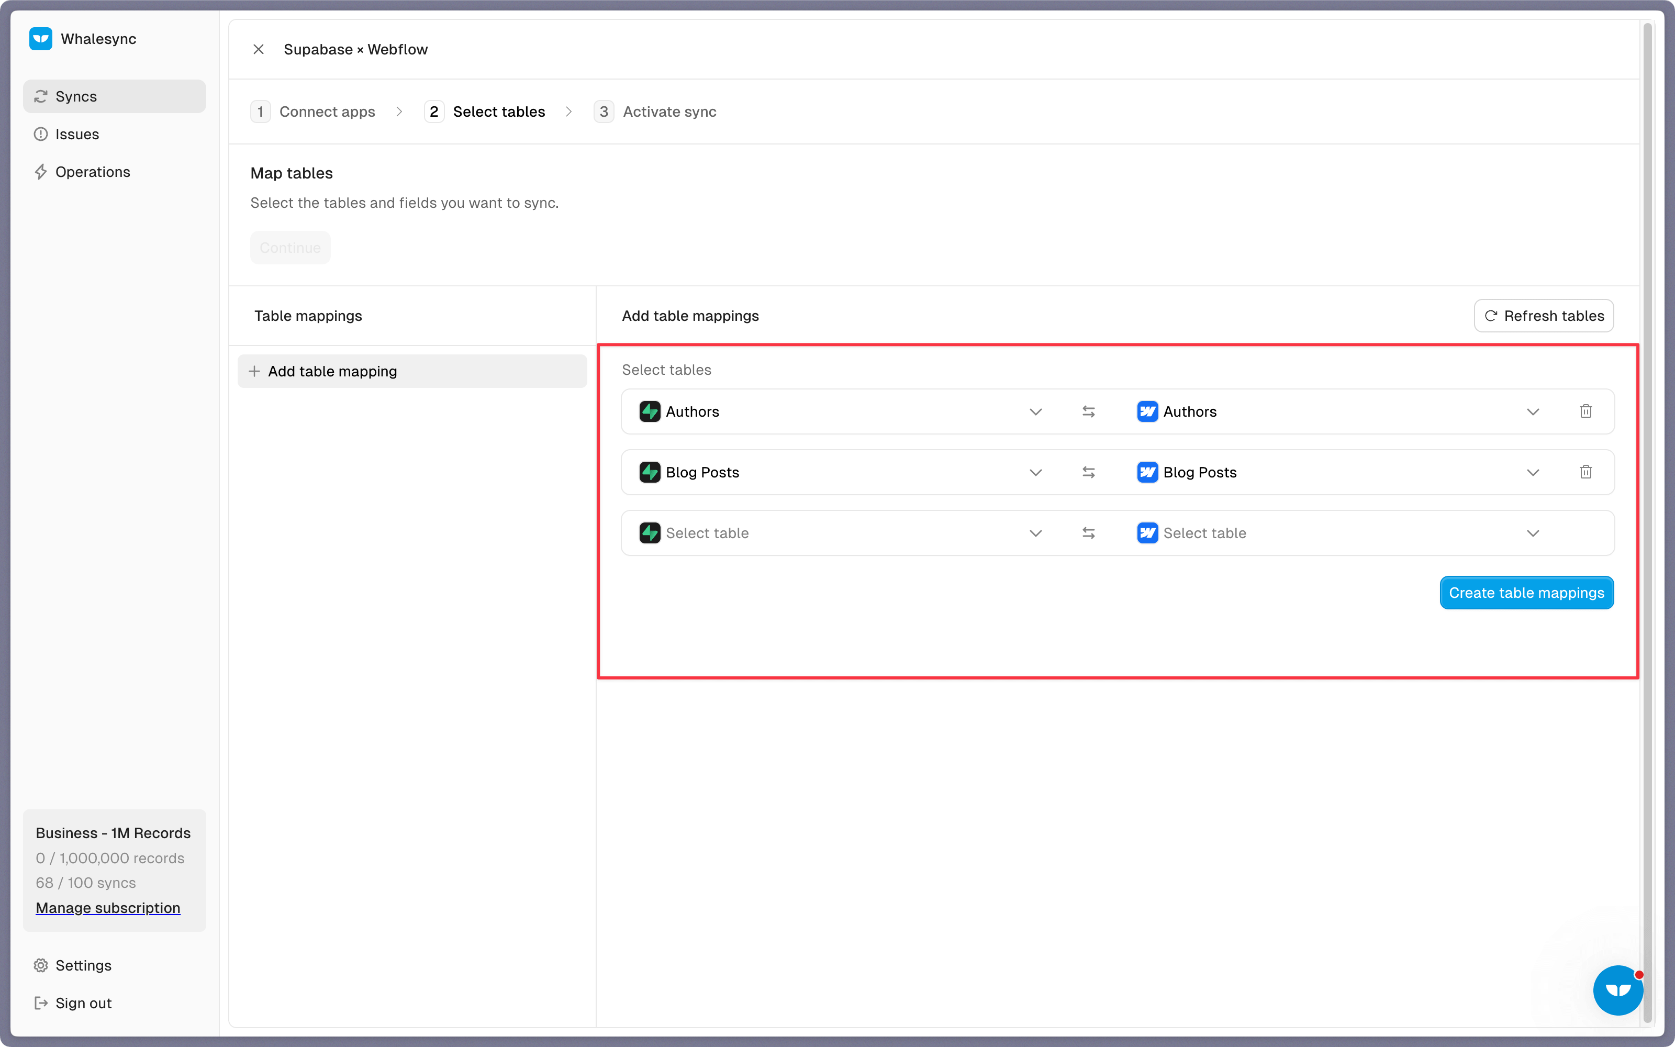Click Refresh tables button
Screen dimensions: 1675x1047
1544,316
